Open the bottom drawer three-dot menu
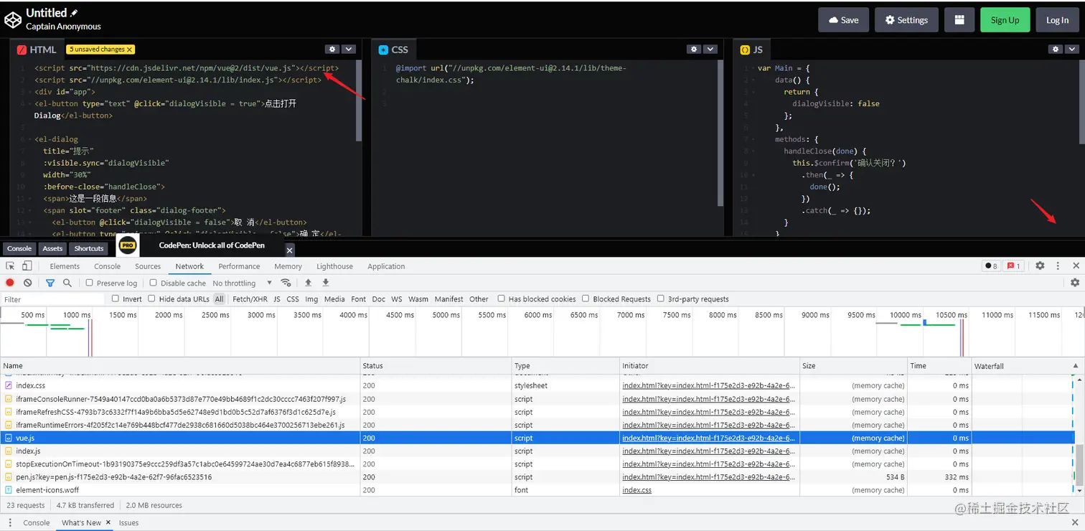 pos(11,522)
